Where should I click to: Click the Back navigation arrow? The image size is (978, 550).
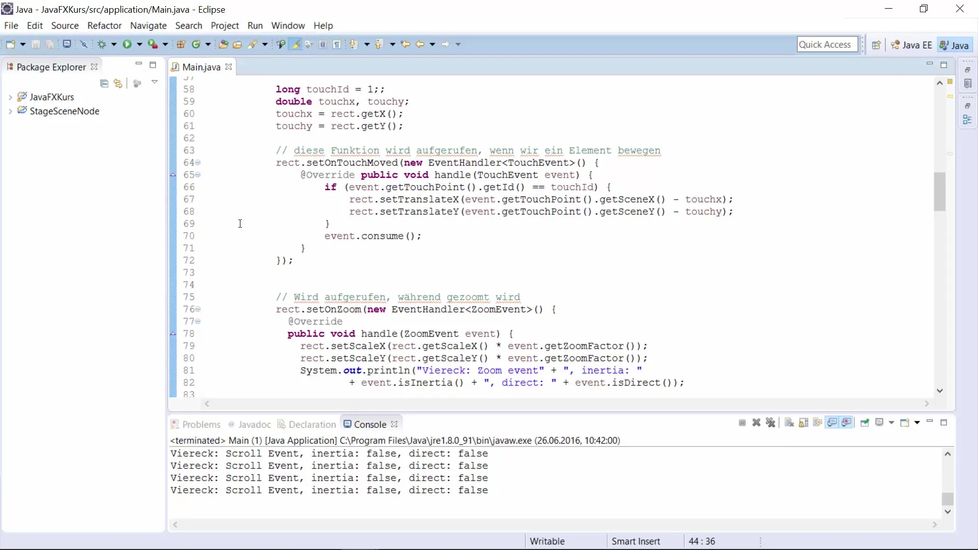(420, 44)
